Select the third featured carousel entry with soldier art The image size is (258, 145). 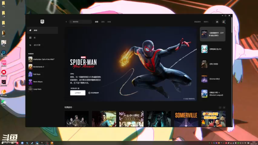(213, 64)
